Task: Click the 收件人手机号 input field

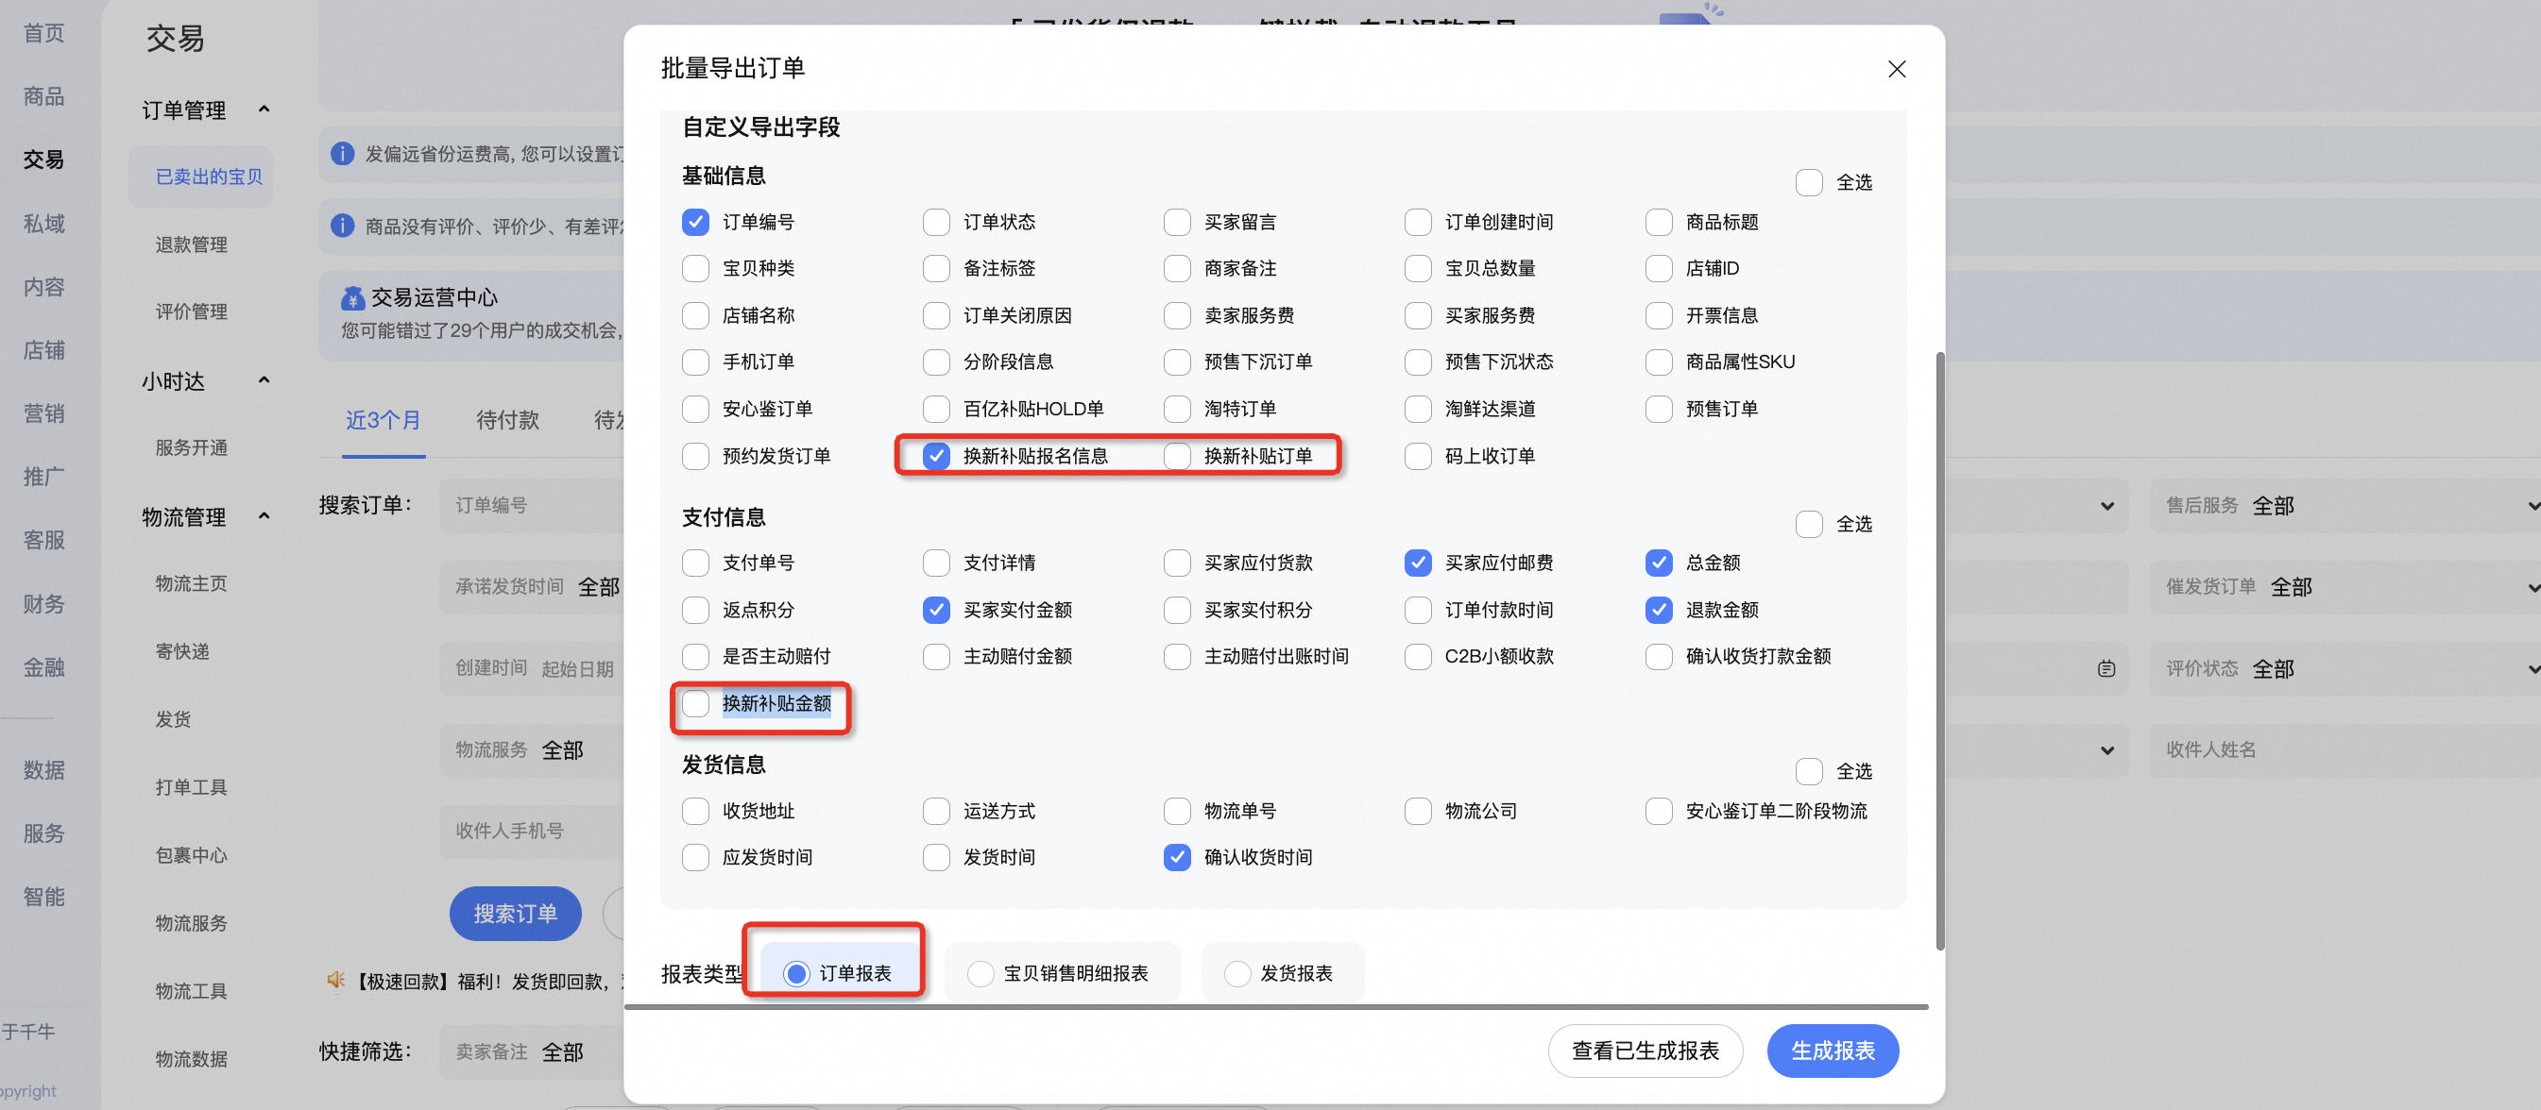Action: pyautogui.click(x=533, y=831)
